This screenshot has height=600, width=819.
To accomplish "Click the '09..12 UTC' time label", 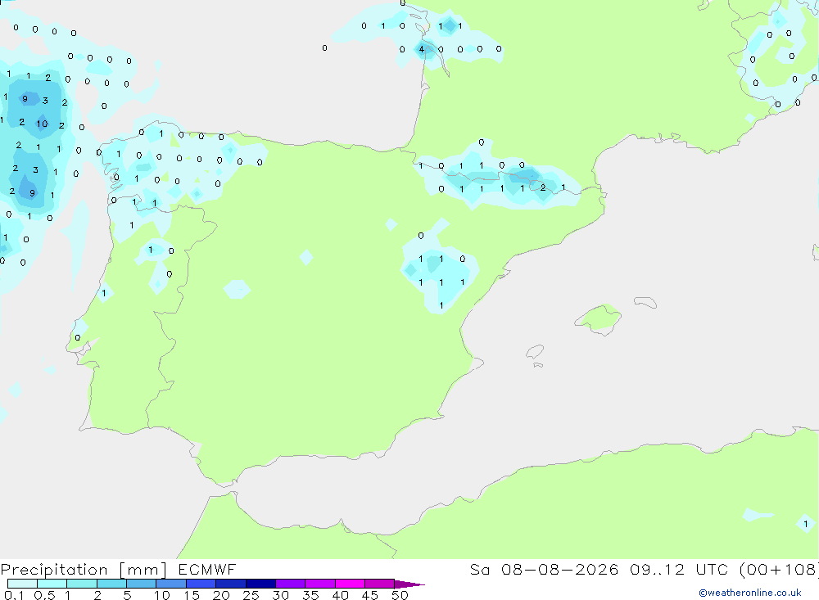I will [678, 569].
